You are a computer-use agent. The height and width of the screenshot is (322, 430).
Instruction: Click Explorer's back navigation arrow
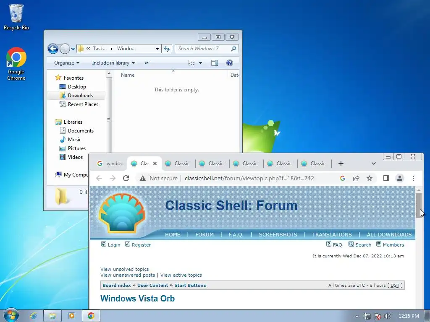pos(53,49)
